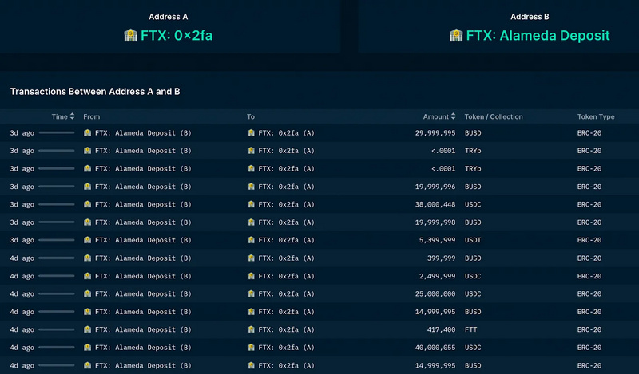
Task: Open the FTX: Alameda Deposit address title link
Action: pyautogui.click(x=538, y=35)
